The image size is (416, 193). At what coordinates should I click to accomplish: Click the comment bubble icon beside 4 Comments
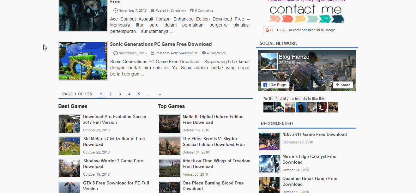pos(204,53)
